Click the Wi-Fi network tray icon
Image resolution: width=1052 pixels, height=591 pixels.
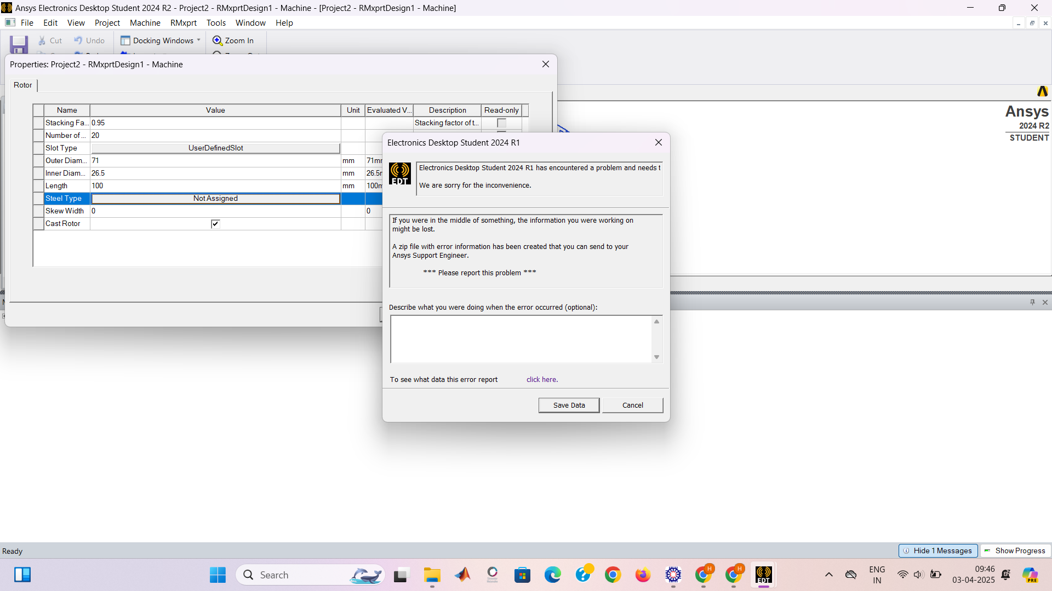point(903,575)
